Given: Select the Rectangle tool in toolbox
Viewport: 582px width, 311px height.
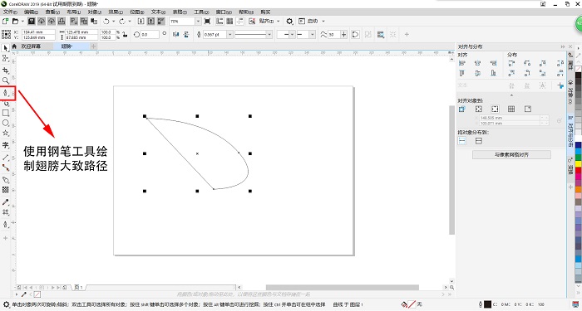Looking at the screenshot, I should [6, 113].
